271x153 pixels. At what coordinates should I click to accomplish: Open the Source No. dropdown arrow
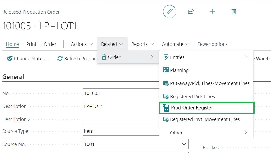click(x=184, y=144)
